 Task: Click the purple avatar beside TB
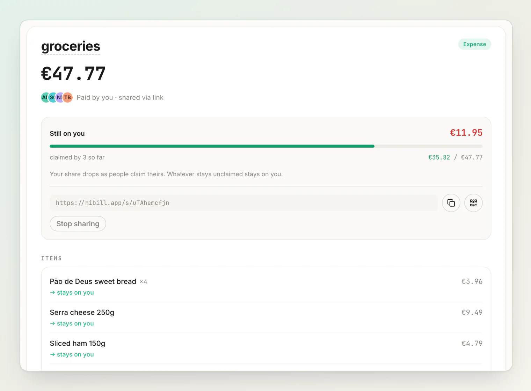click(x=60, y=97)
